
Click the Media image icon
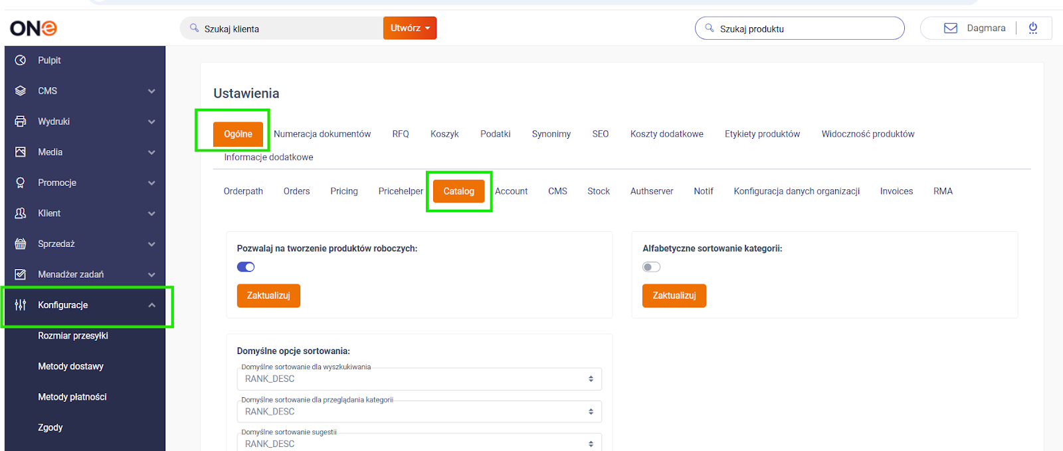21,152
